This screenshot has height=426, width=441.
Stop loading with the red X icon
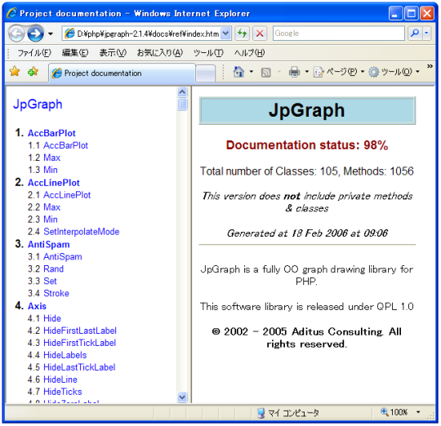click(260, 33)
